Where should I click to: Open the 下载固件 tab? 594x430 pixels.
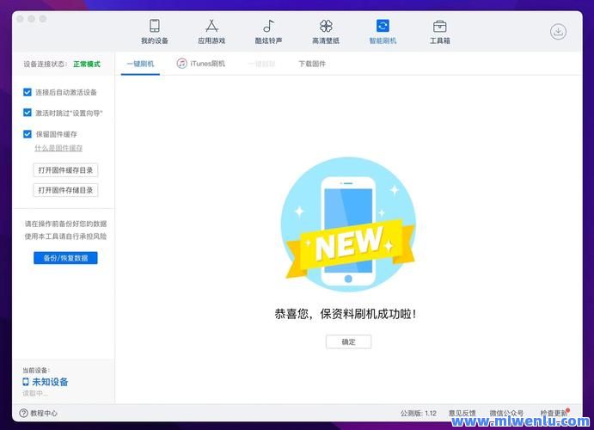312,64
